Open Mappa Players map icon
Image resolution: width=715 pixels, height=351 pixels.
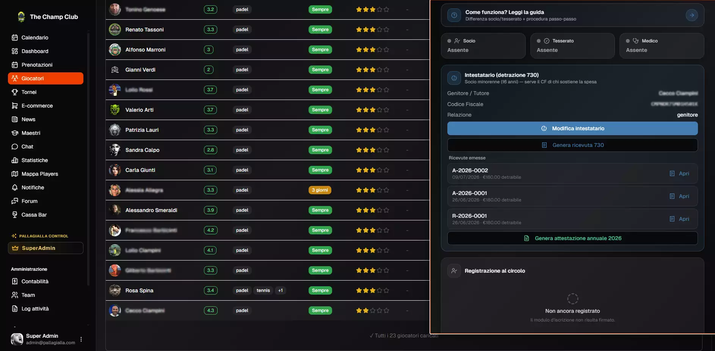click(15, 174)
